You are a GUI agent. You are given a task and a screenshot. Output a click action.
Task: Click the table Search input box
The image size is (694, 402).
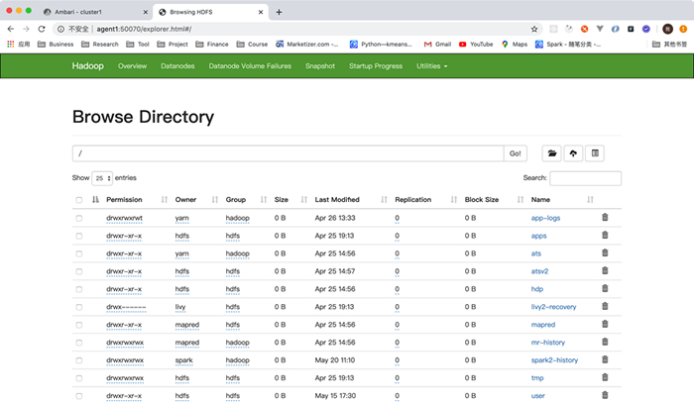tap(585, 178)
